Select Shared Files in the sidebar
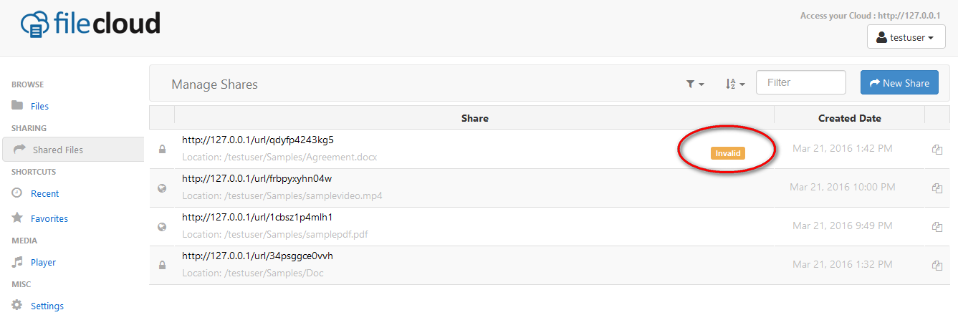Screen dimensions: 958x315 tap(72, 150)
